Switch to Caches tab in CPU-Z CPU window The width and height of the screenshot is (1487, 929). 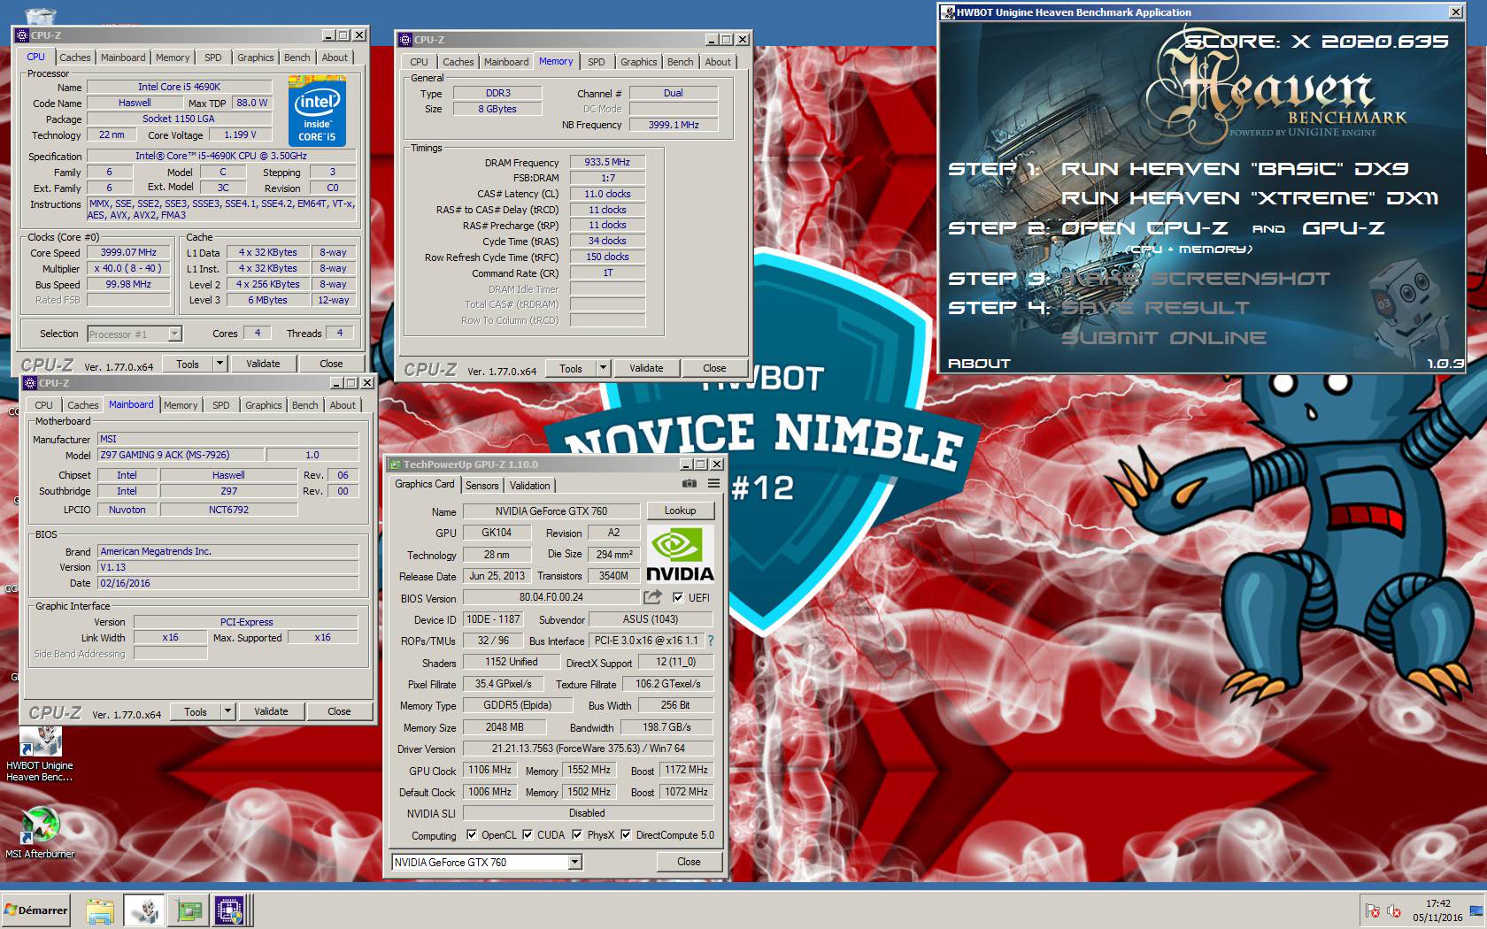75,58
